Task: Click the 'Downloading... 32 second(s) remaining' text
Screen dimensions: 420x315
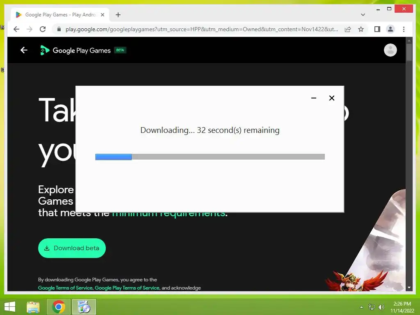Action: point(210,130)
